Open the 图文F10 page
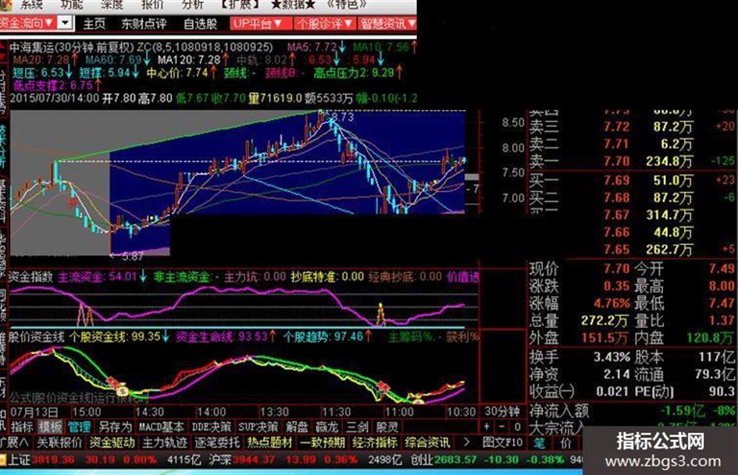This screenshot has height=475, width=738. [x=503, y=442]
